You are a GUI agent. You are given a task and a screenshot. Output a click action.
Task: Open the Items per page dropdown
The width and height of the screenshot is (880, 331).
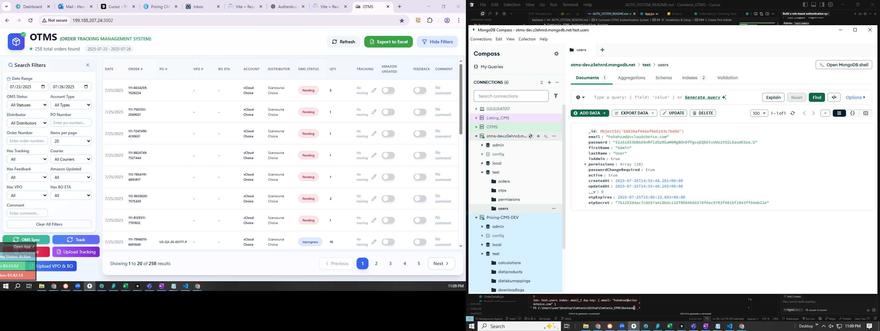point(71,141)
